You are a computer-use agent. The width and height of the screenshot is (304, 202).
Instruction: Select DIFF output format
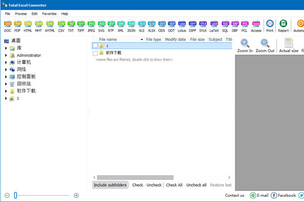[x=193, y=26]
